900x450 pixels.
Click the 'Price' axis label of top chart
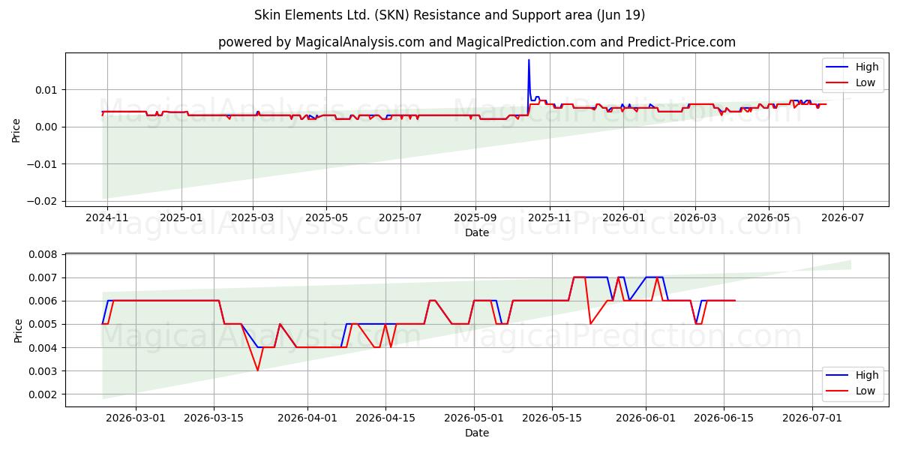click(x=16, y=129)
